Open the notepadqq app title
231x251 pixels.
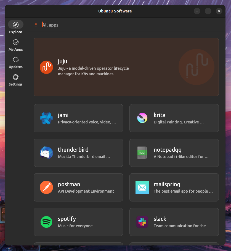(168, 150)
